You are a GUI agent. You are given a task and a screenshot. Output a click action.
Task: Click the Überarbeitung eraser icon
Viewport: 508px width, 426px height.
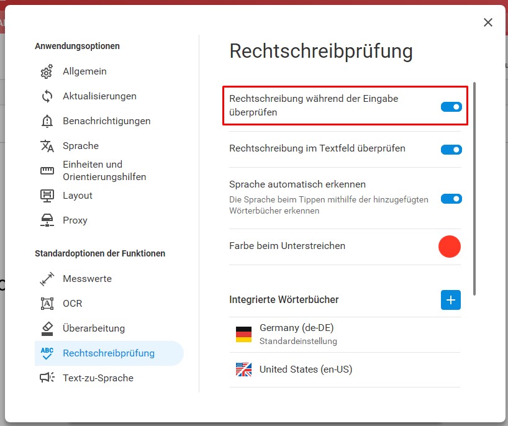[47, 329]
